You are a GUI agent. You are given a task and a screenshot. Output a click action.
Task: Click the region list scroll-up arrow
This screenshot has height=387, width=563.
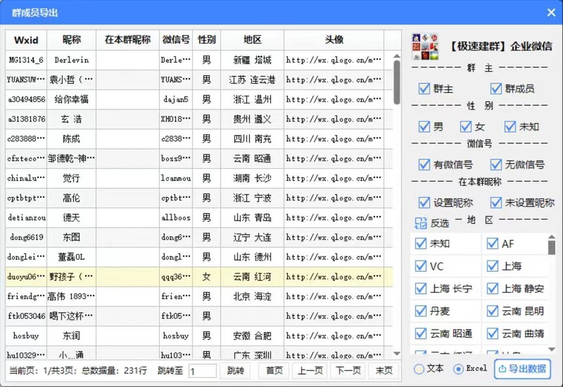pyautogui.click(x=552, y=237)
